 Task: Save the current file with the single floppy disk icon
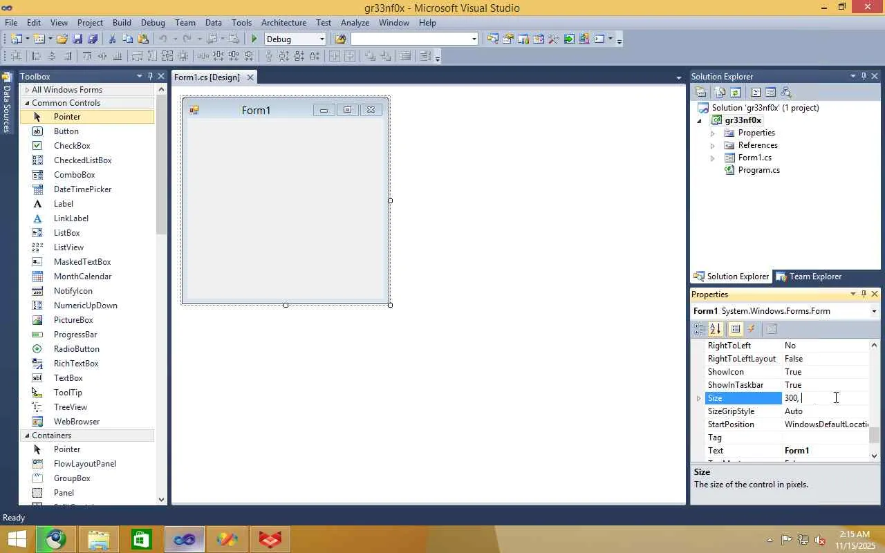[x=77, y=39]
